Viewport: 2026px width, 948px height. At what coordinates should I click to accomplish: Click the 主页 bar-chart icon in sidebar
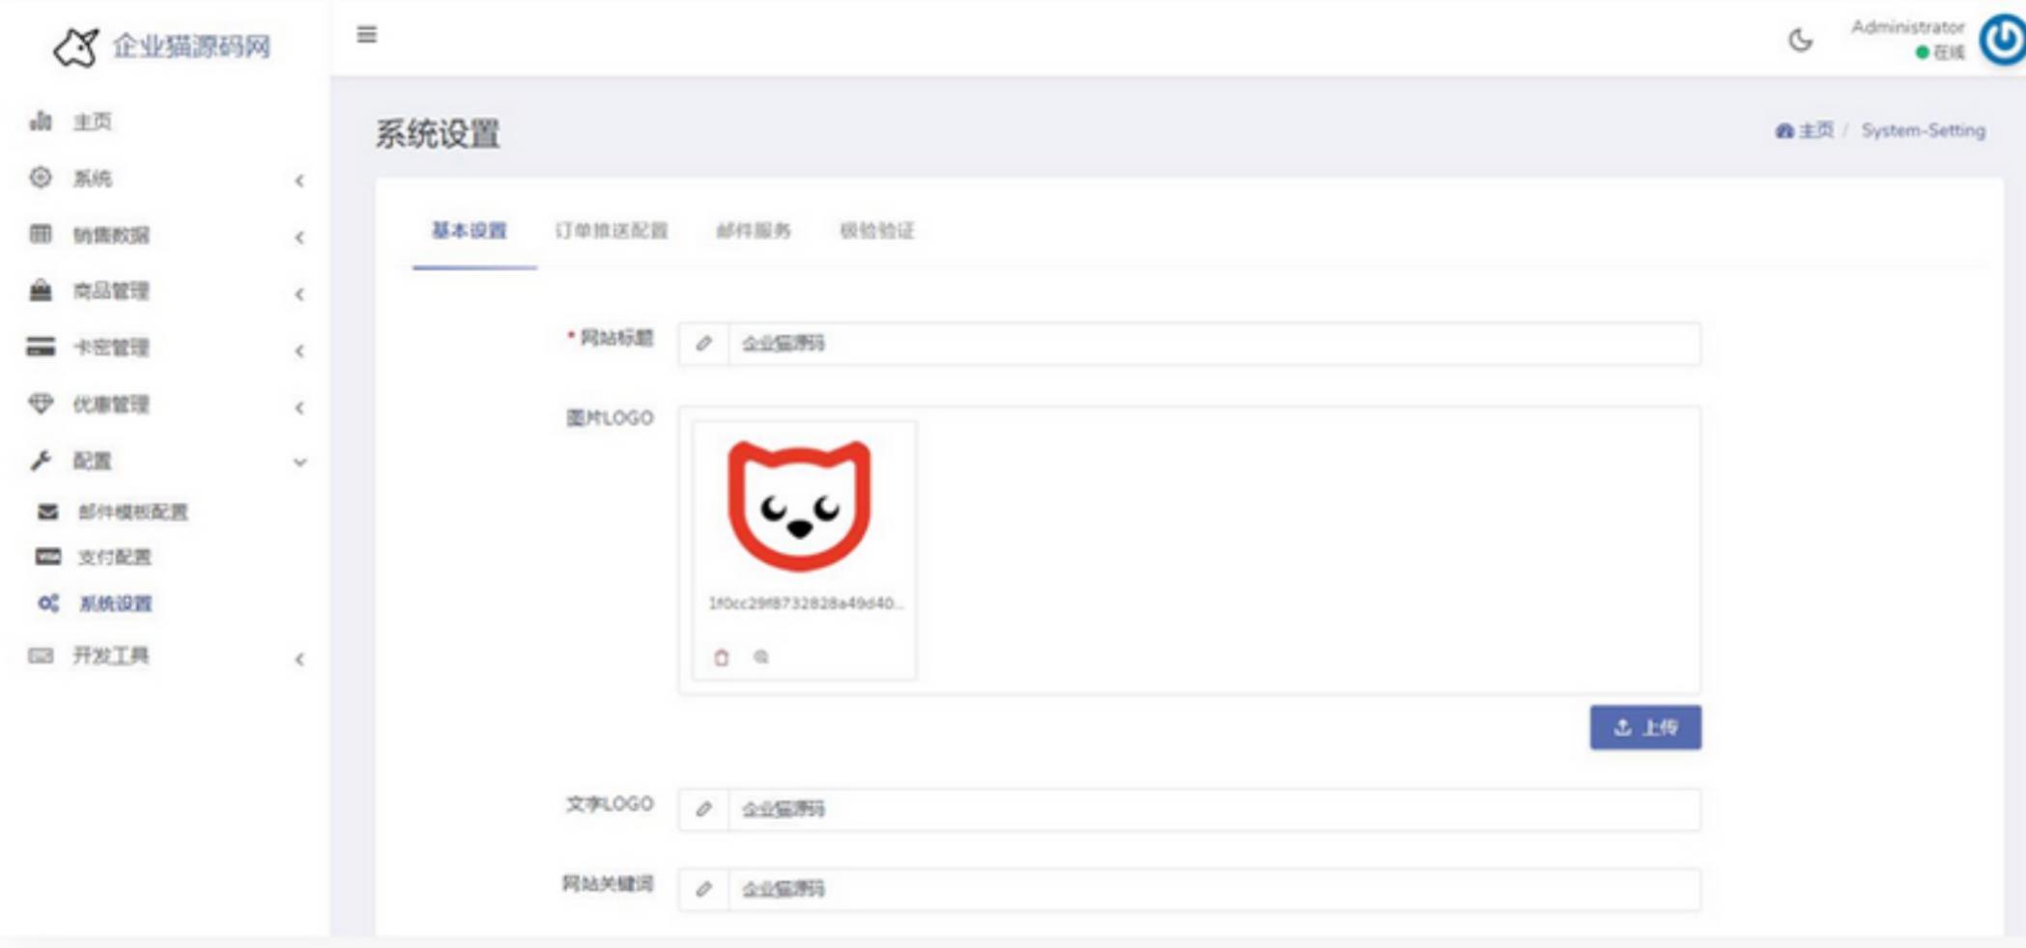point(41,121)
